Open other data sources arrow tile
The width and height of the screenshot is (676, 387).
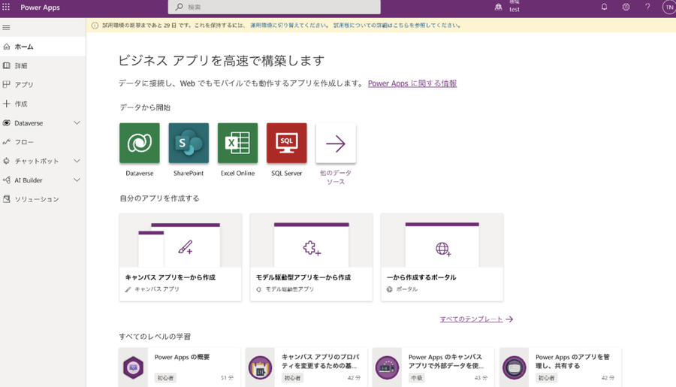coord(336,144)
